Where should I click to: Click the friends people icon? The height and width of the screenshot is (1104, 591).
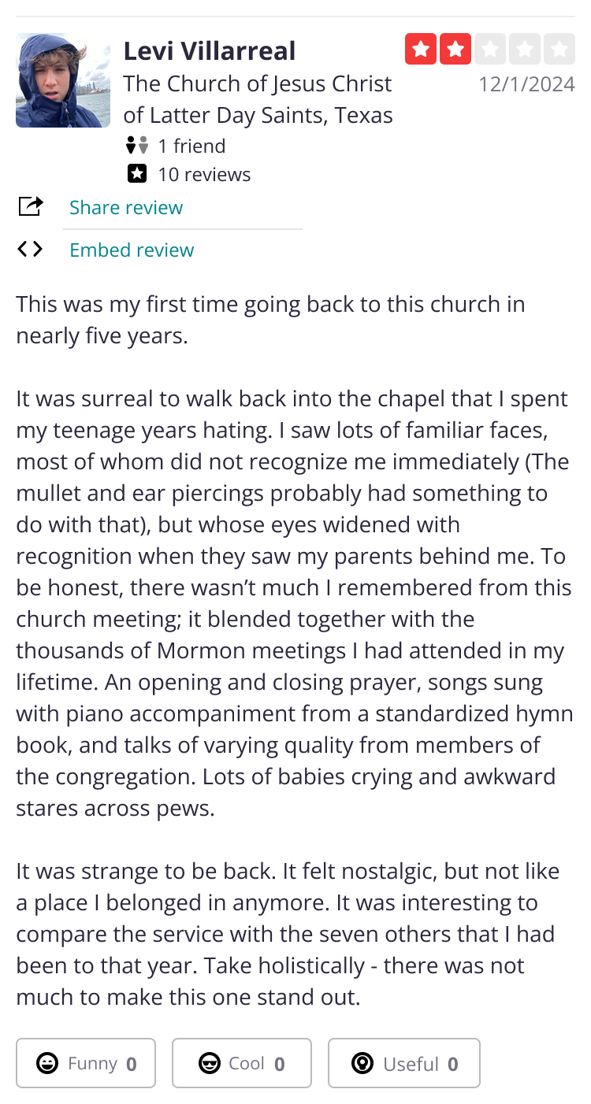(137, 146)
